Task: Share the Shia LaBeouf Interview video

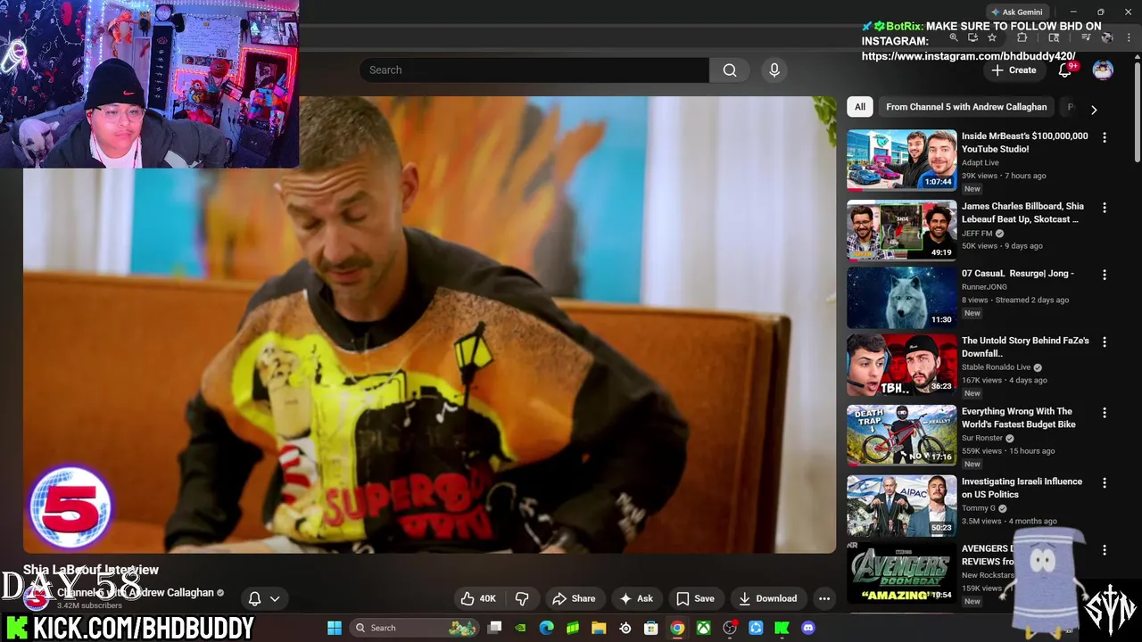Action: tap(573, 598)
